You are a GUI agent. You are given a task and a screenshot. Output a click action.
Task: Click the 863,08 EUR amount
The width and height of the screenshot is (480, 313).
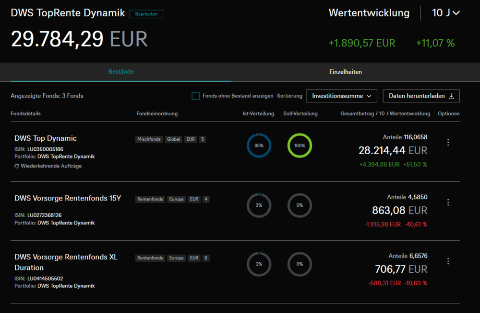400,211
